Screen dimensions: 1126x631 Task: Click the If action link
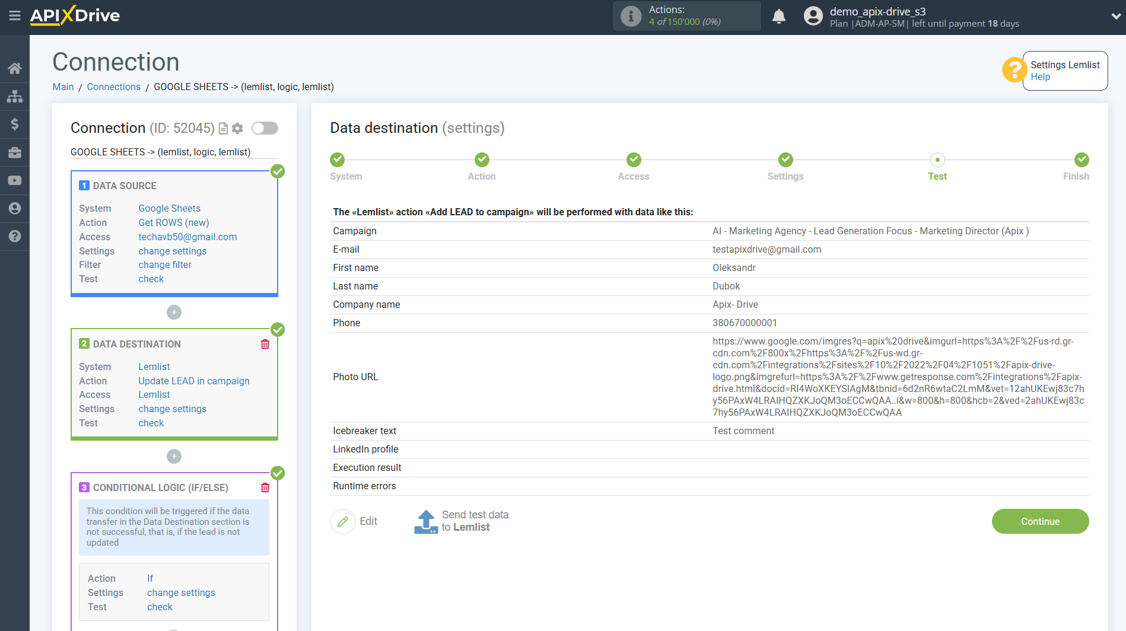[150, 578]
